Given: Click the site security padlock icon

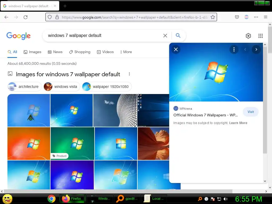Looking at the screenshot, I should (57, 17).
